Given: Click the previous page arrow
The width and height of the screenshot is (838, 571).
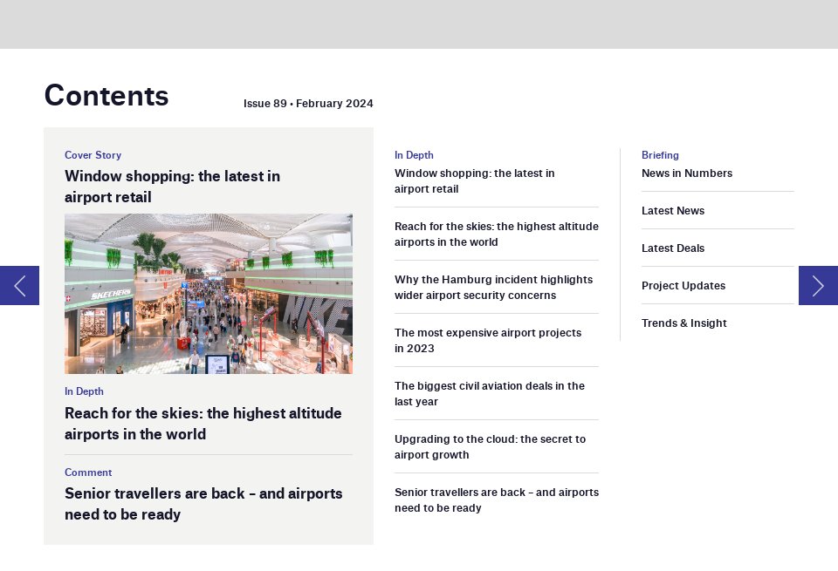Looking at the screenshot, I should [18, 285].
